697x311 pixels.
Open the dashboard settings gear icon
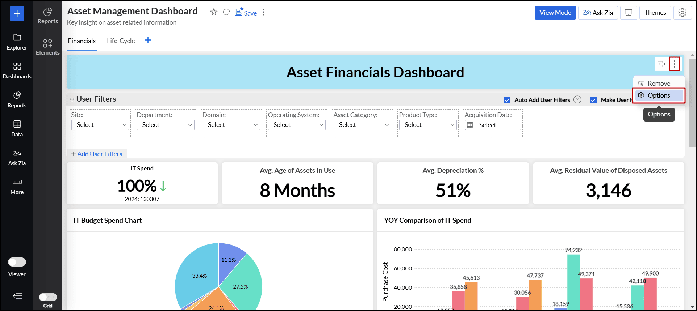pos(683,13)
